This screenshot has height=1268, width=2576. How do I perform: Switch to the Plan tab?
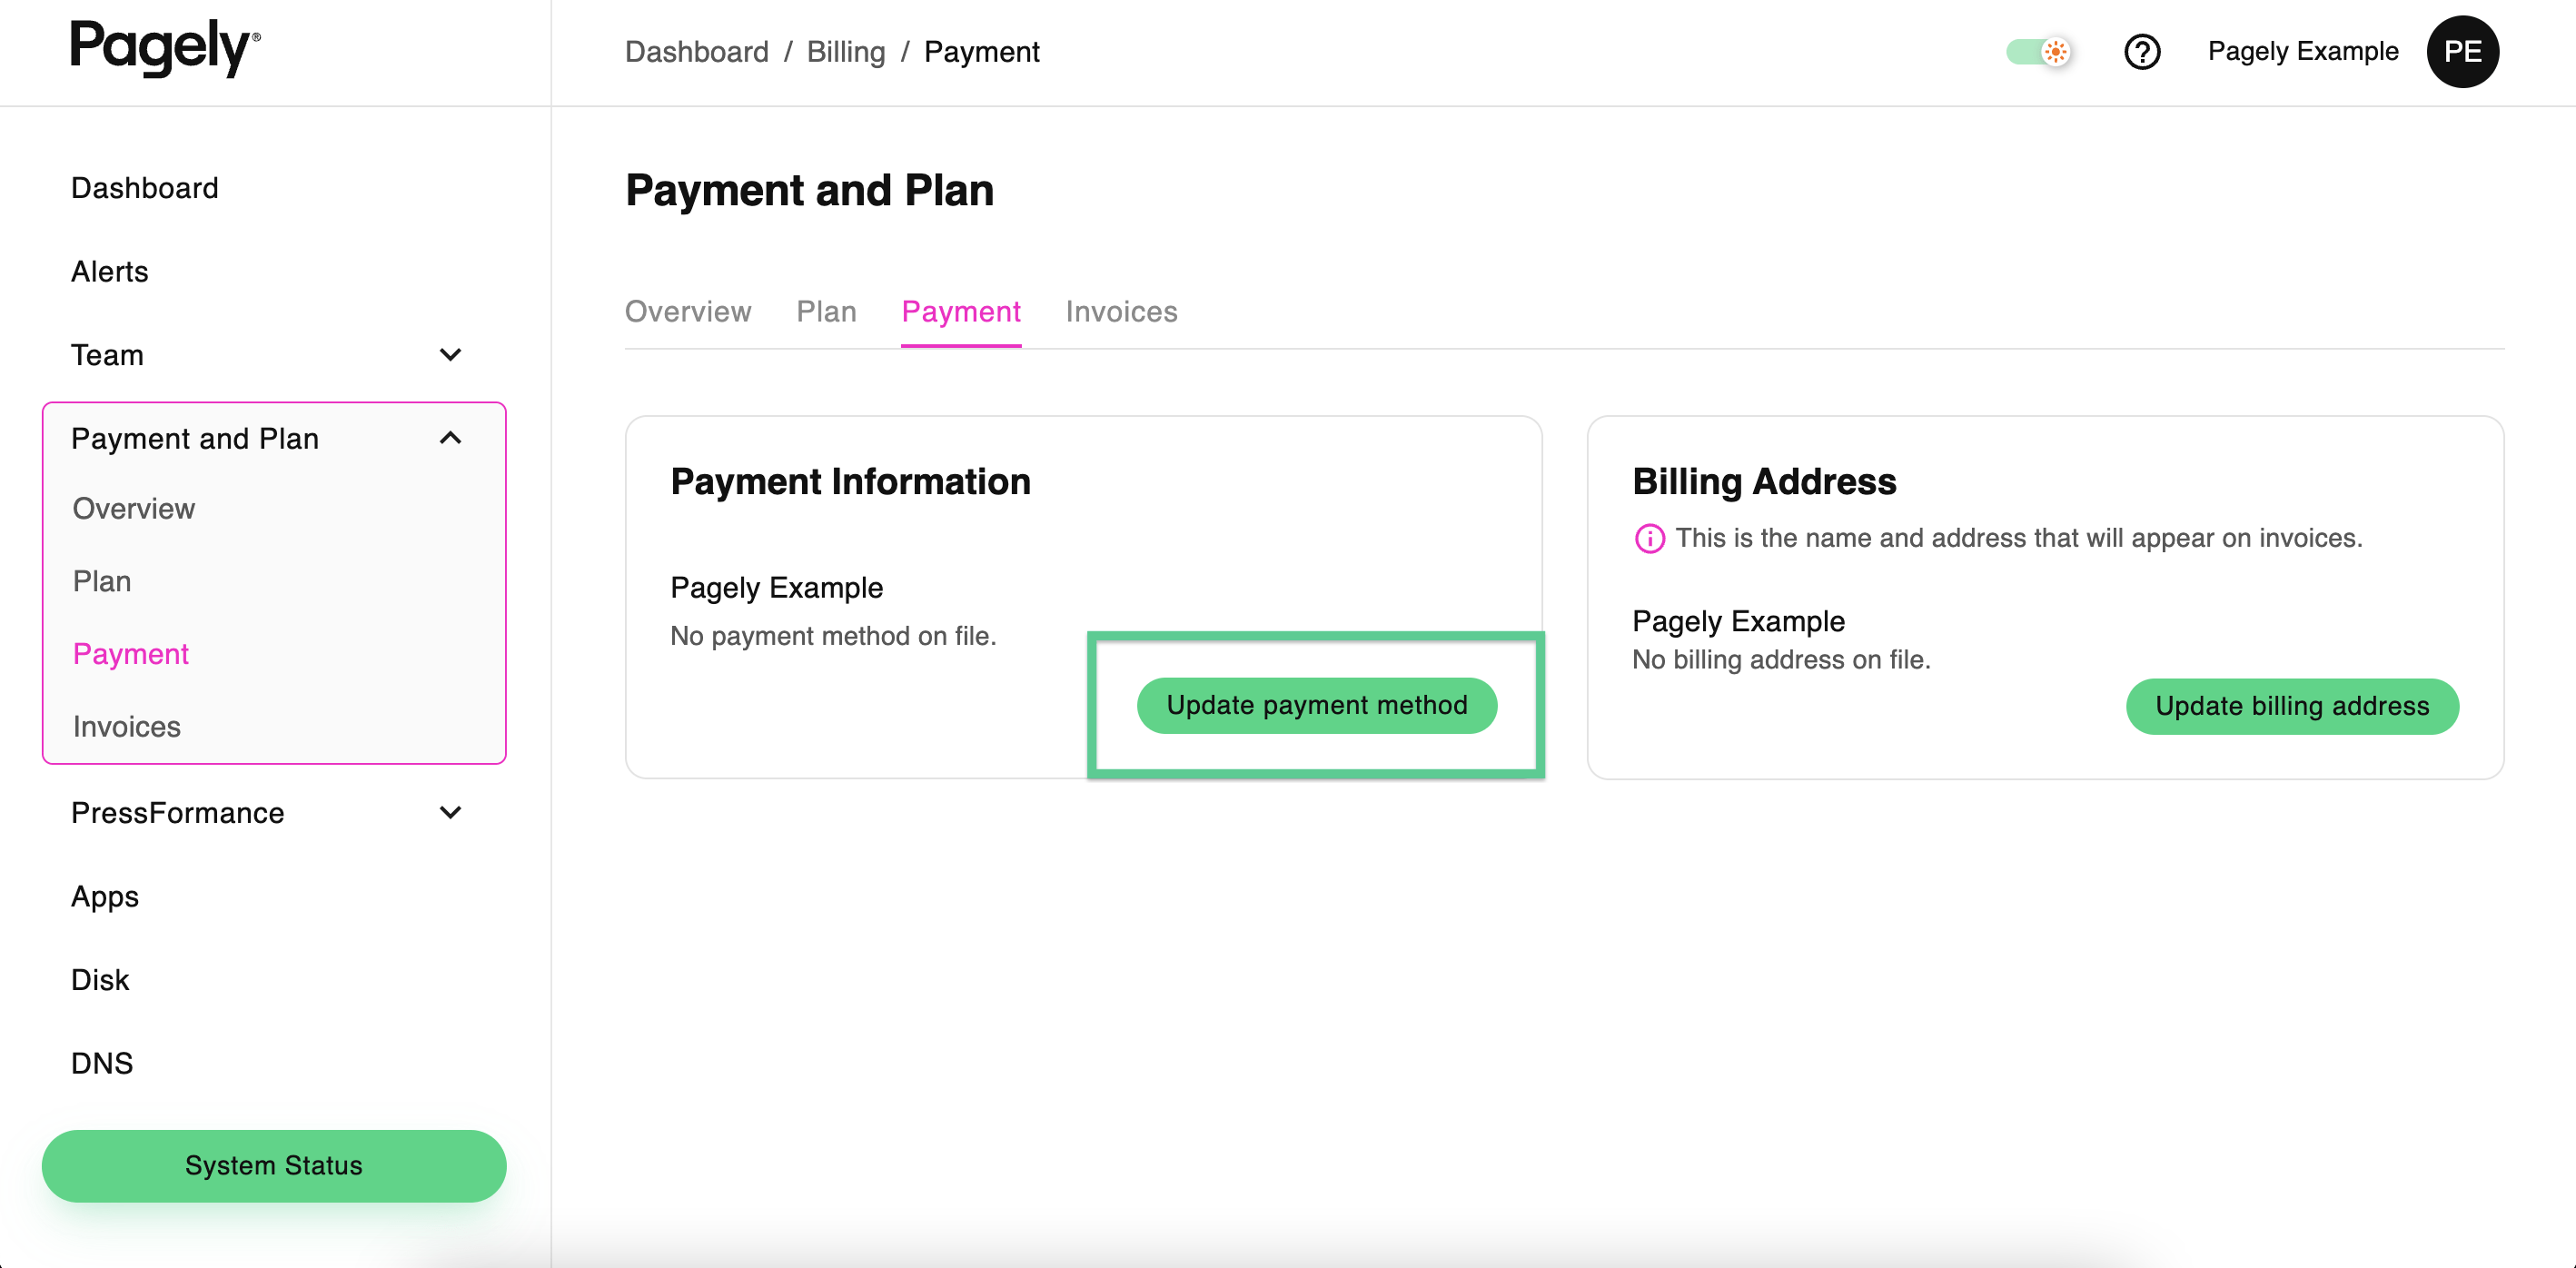[x=826, y=312]
